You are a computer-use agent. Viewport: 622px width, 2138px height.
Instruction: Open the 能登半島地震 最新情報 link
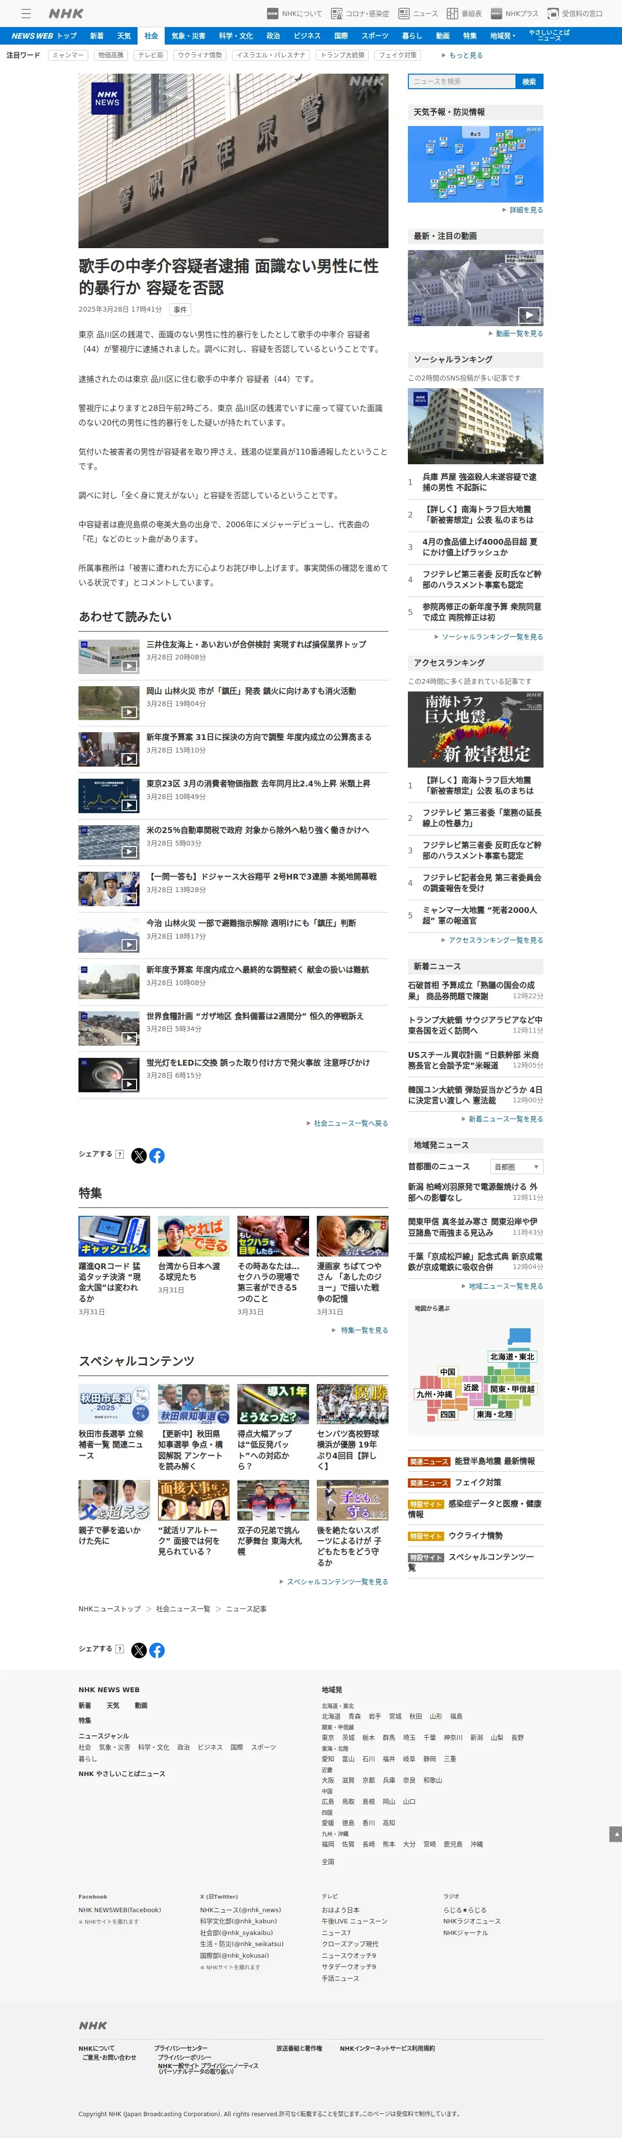pyautogui.click(x=495, y=1462)
